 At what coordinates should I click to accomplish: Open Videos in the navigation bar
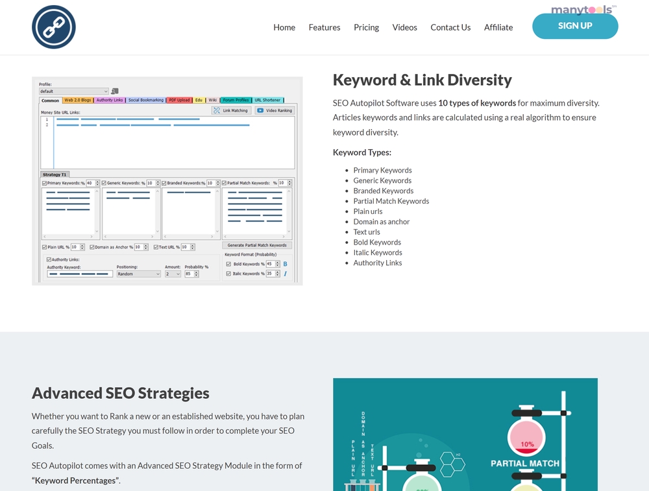pos(405,27)
